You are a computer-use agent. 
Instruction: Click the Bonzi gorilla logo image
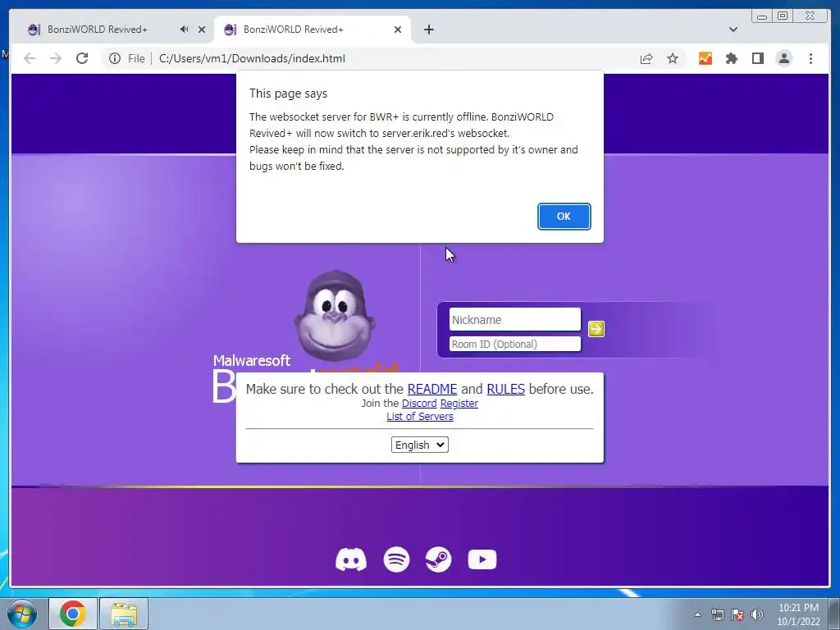pos(335,315)
